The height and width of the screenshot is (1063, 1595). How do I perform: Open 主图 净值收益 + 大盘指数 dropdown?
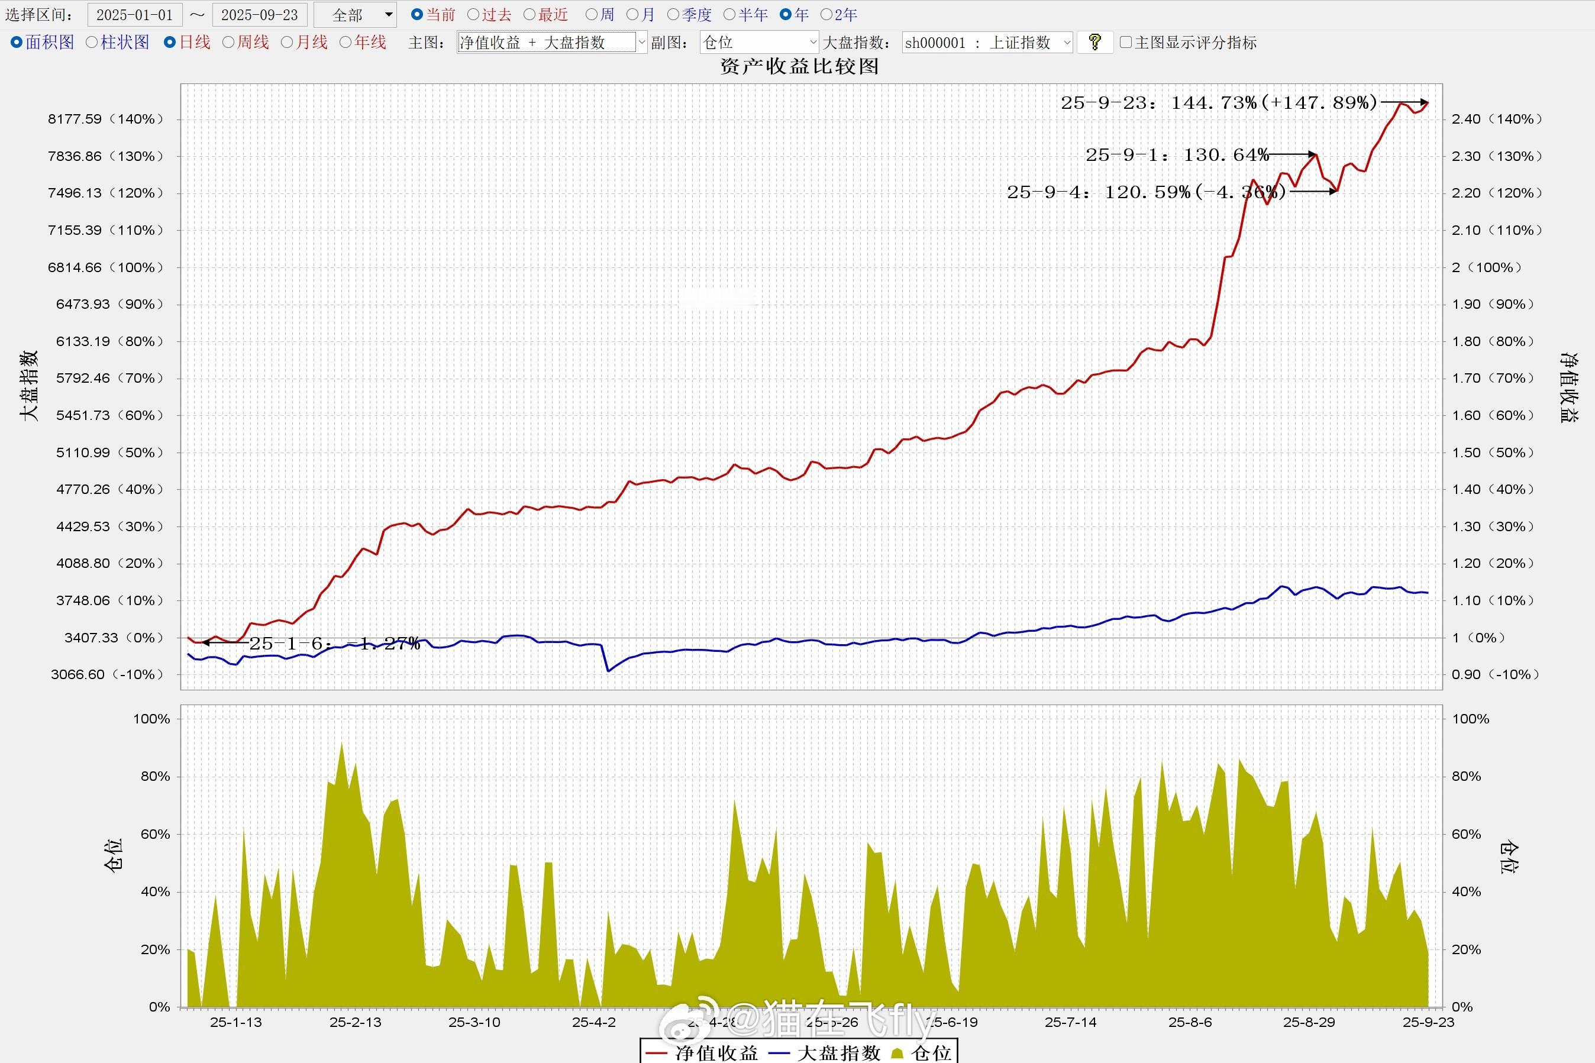point(553,43)
